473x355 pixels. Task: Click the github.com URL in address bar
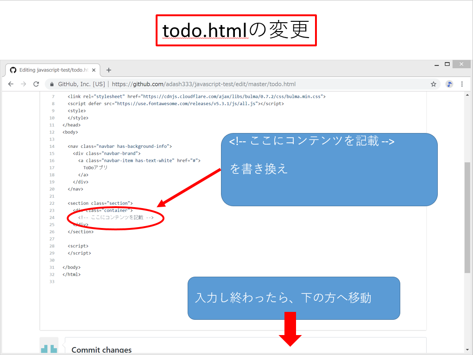point(203,84)
